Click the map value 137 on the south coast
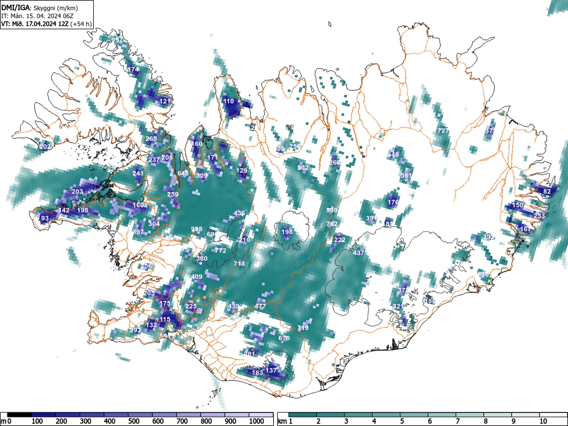Screen dimensions: 568x426 click(272, 370)
